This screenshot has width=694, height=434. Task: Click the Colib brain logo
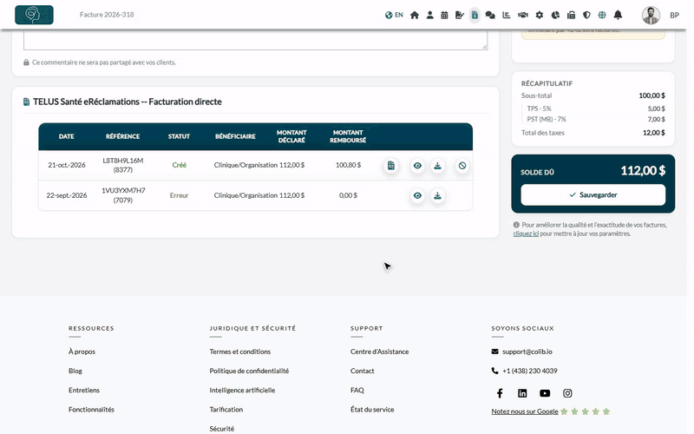point(34,15)
